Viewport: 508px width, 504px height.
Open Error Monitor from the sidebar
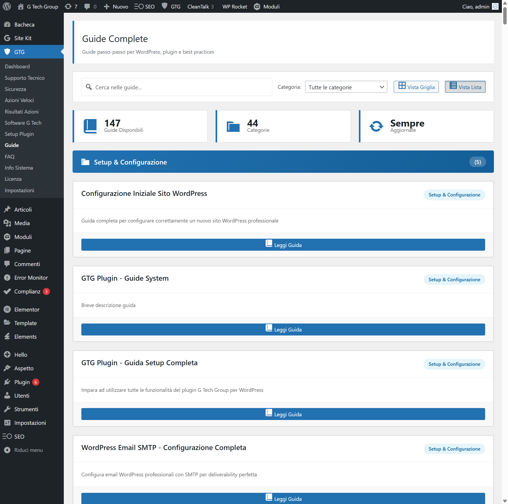(x=31, y=278)
